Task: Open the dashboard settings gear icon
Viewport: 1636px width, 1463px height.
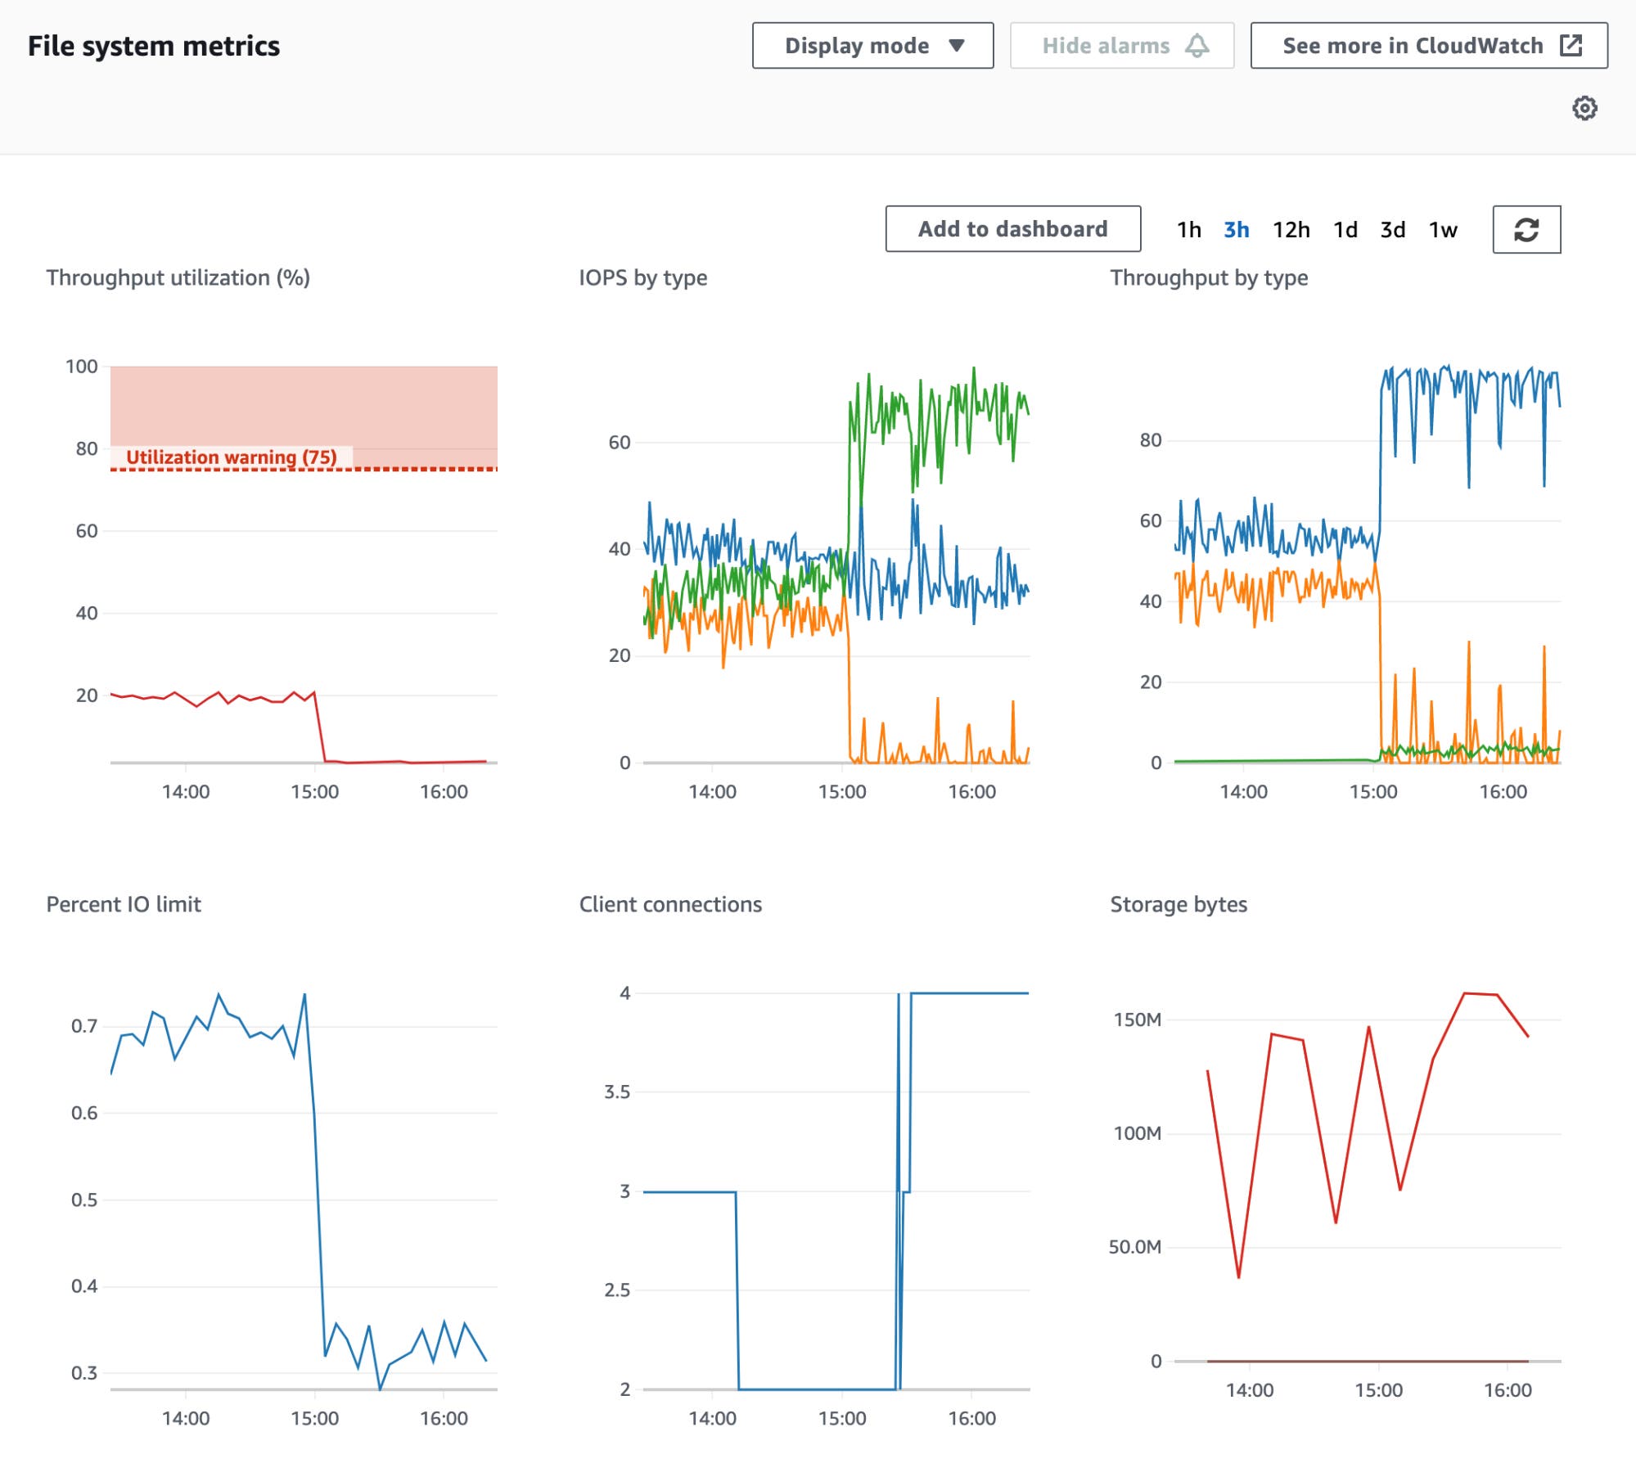Action: [x=1584, y=107]
